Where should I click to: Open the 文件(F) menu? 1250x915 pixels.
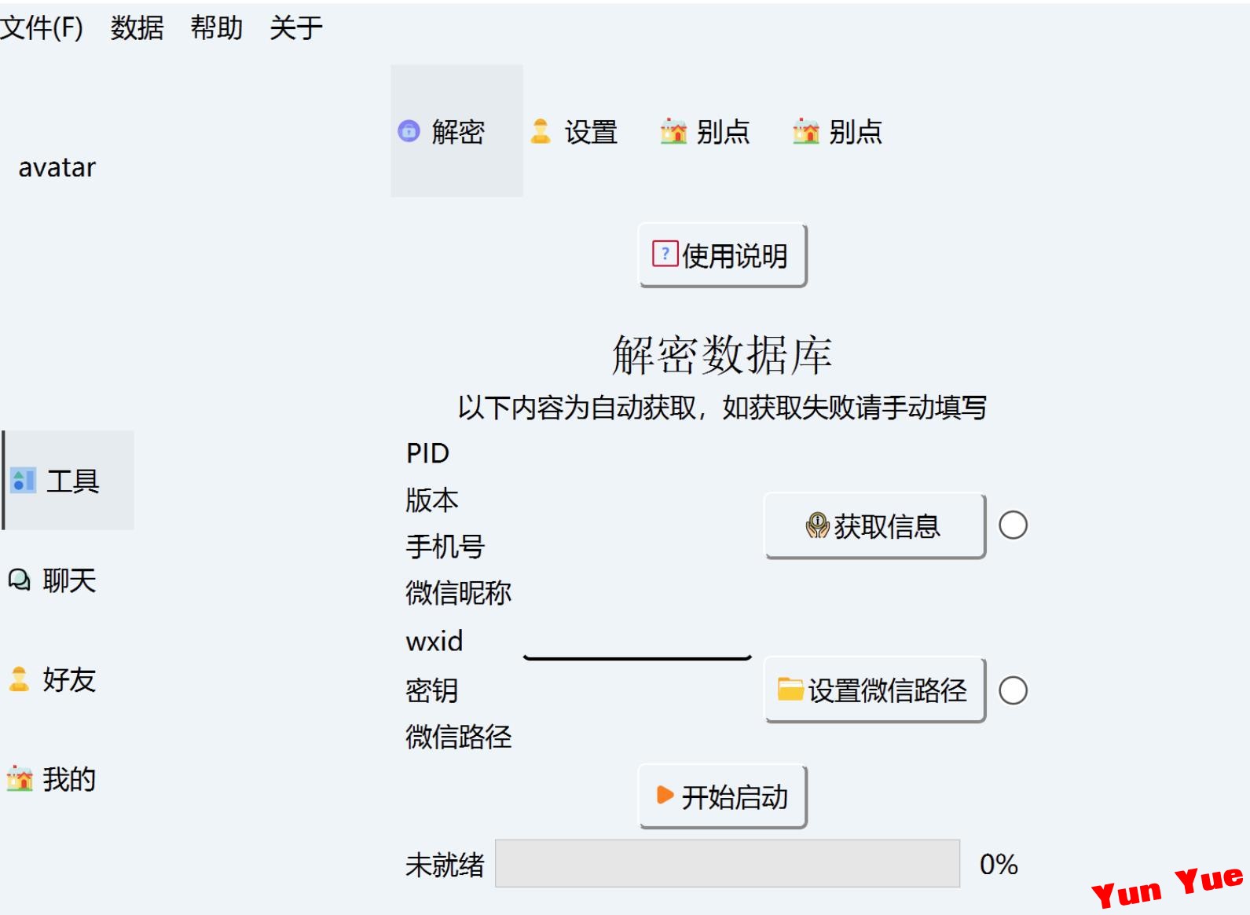pyautogui.click(x=42, y=27)
